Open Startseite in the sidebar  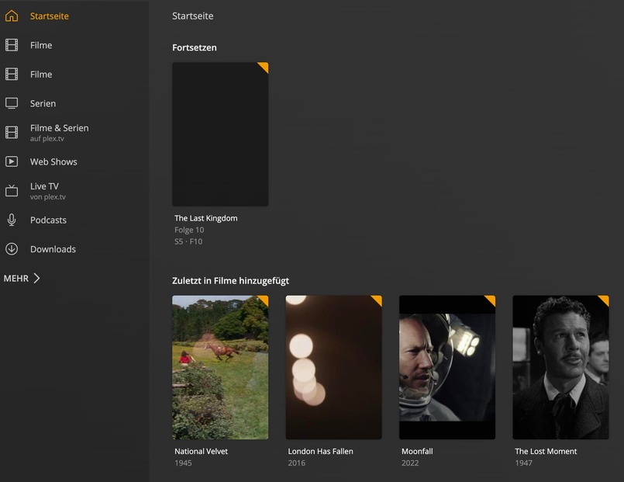click(x=50, y=16)
